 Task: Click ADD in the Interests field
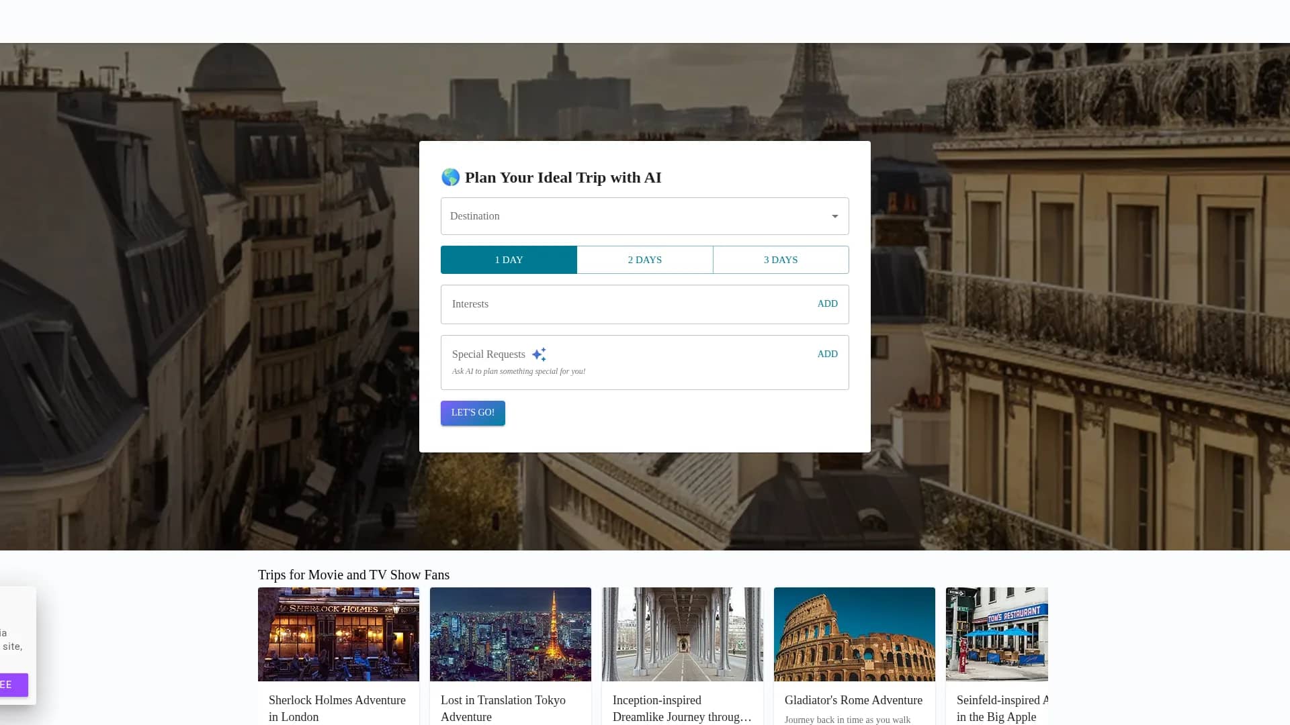click(827, 303)
